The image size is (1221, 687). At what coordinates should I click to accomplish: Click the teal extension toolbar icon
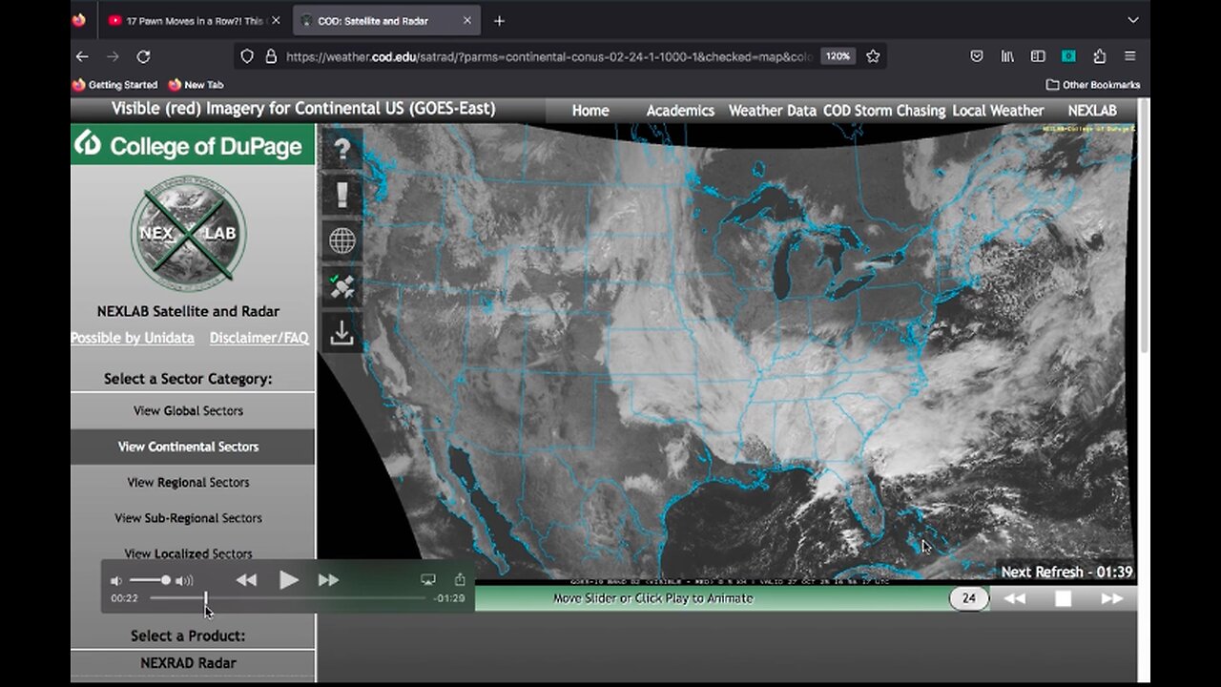1068,56
